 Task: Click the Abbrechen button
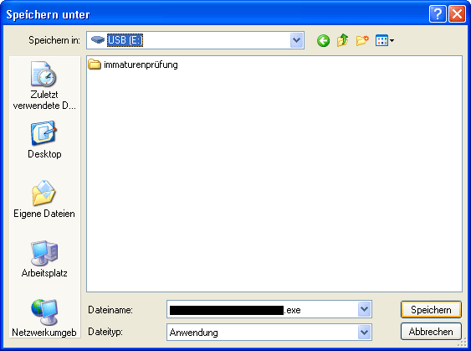(431, 332)
